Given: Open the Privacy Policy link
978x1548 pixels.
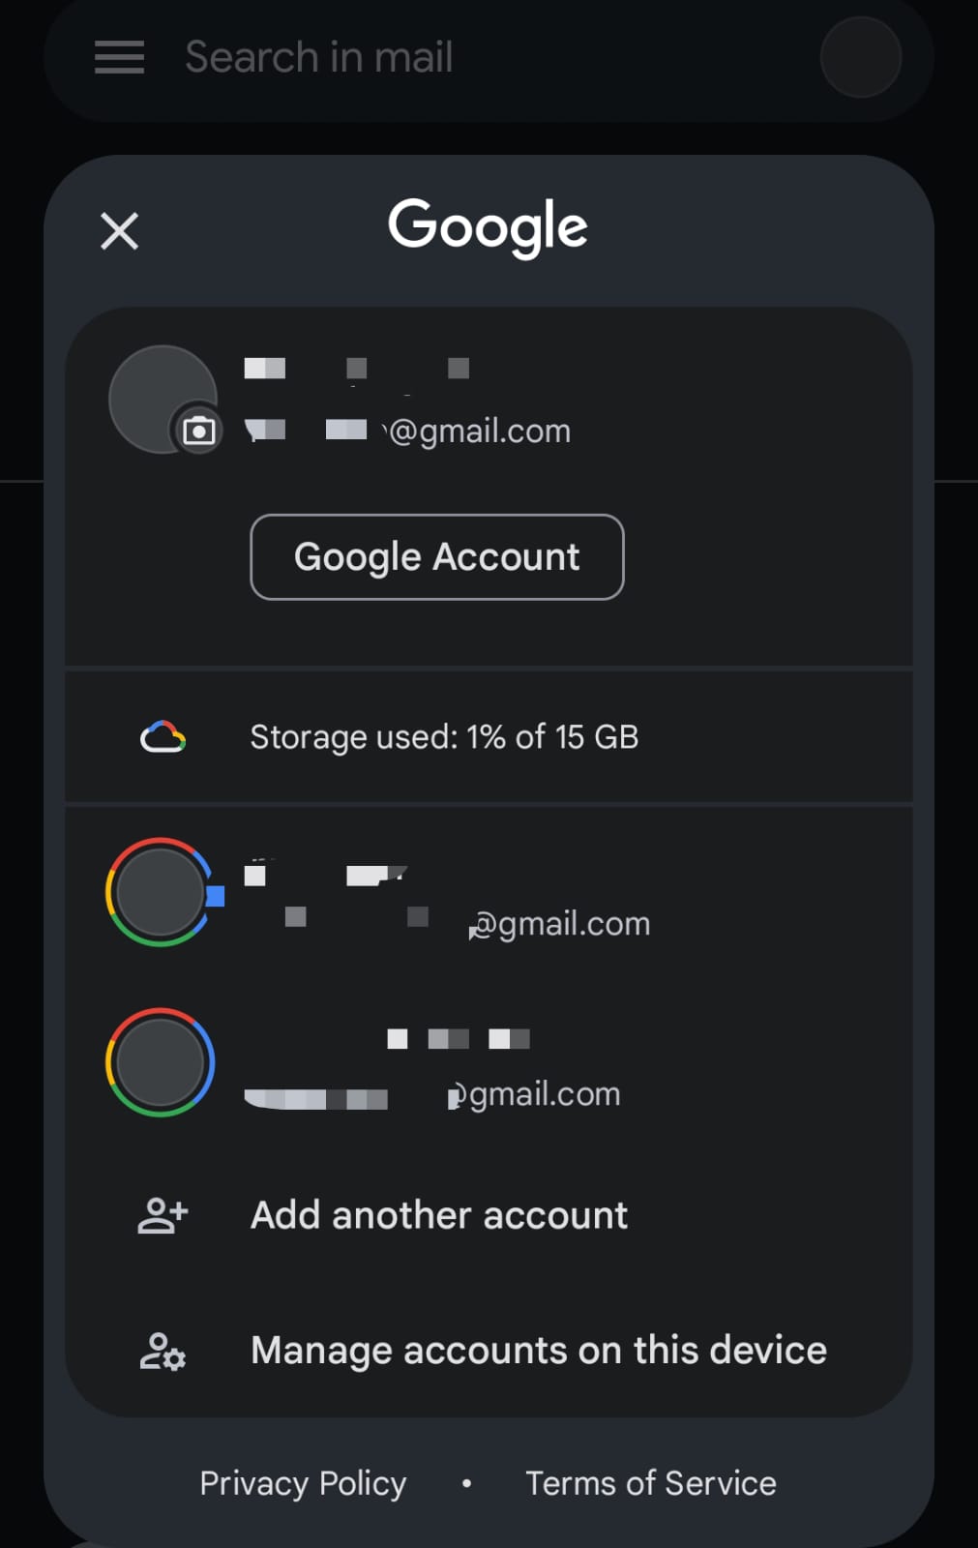Looking at the screenshot, I should (x=303, y=1483).
